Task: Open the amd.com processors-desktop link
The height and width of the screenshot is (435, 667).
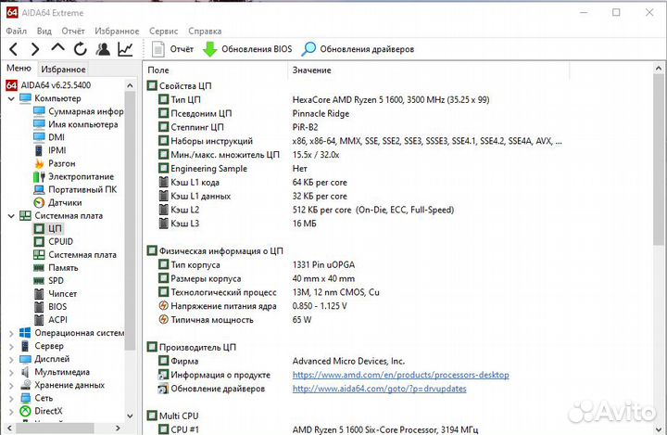Action: click(x=401, y=375)
